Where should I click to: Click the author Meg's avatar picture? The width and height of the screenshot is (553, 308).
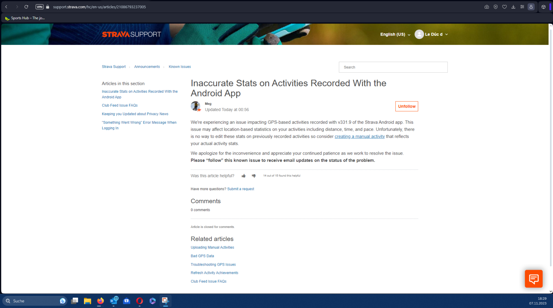(196, 106)
